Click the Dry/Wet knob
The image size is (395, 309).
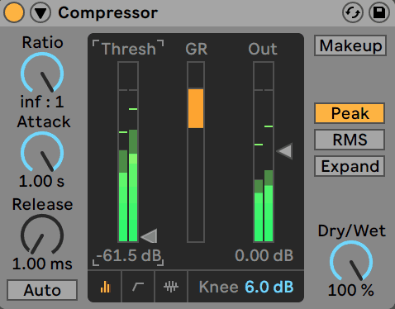(351, 262)
